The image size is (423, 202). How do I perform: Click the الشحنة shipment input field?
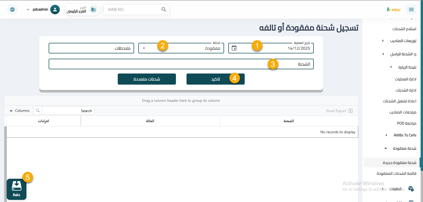[x=181, y=64]
